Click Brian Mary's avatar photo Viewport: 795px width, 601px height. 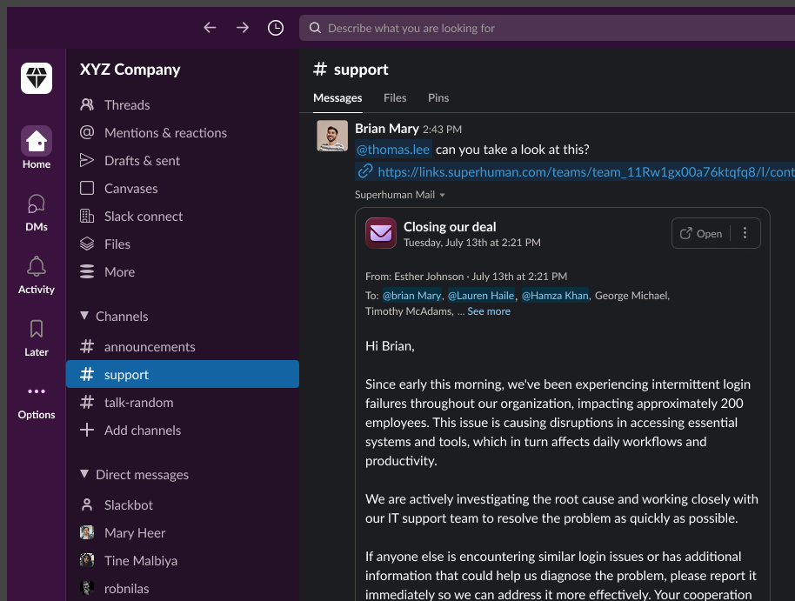click(x=332, y=136)
